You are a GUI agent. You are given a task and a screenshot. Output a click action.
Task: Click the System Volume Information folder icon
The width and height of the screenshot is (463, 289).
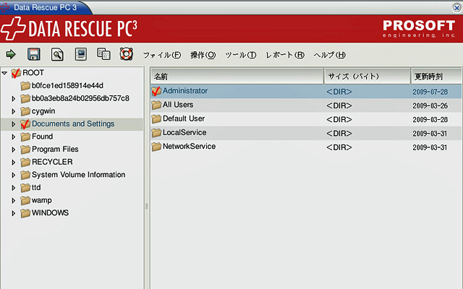25,175
